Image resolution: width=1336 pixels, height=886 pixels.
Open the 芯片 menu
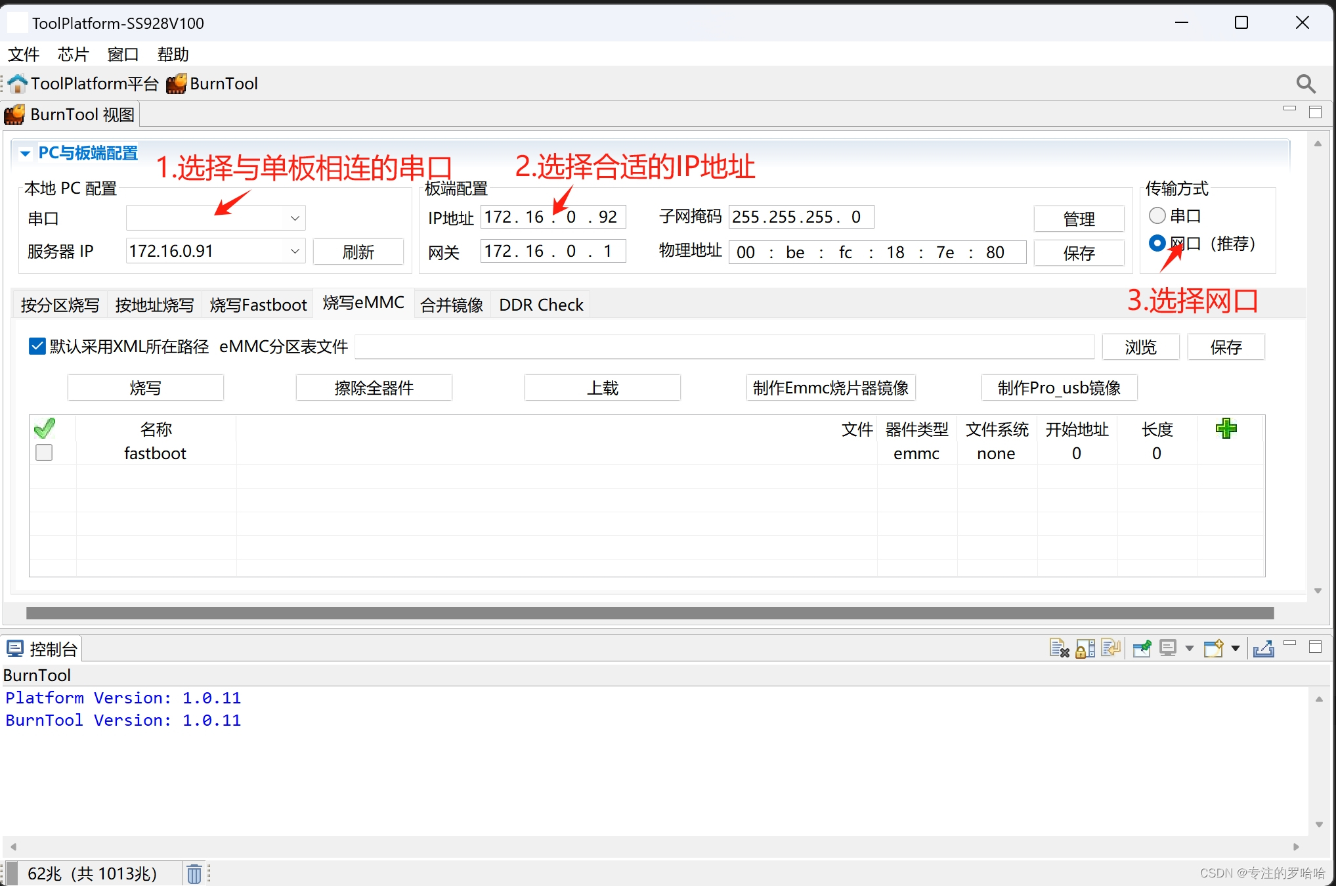point(73,55)
